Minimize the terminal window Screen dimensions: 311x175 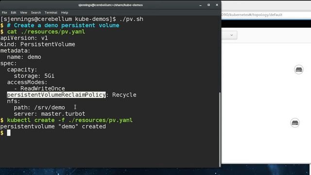(x=200, y=5)
